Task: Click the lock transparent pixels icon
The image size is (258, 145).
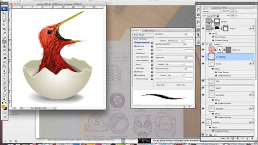Action: (x=208, y=16)
